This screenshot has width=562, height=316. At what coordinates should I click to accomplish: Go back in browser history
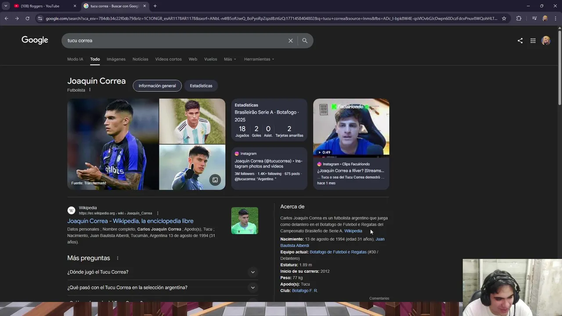6,18
